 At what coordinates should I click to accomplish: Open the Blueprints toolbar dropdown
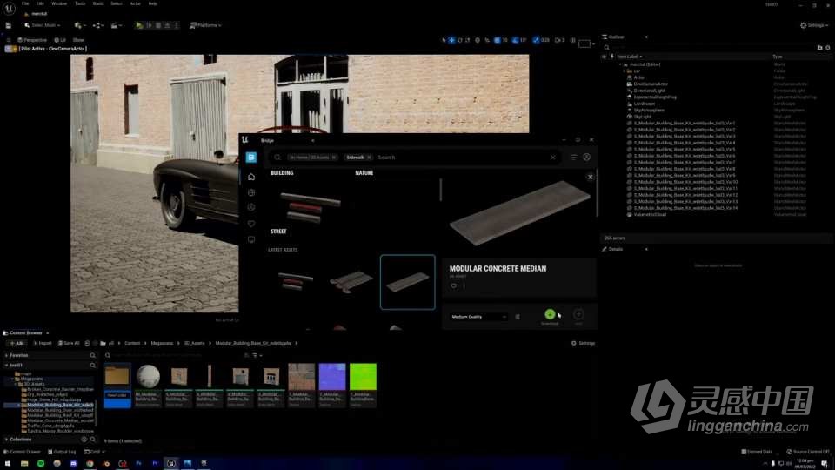(98, 25)
